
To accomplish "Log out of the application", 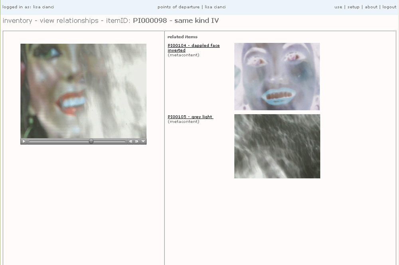I will click(x=389, y=7).
